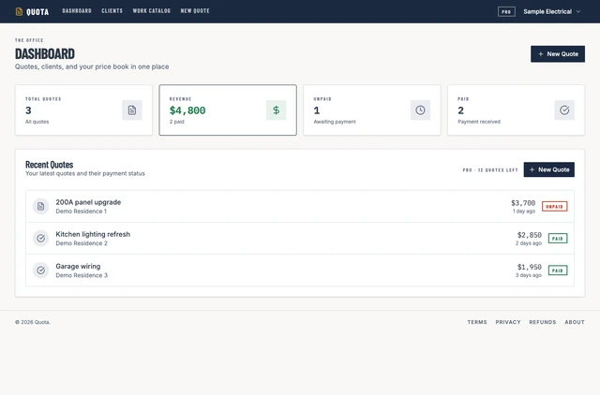The height and width of the screenshot is (395, 600).
Task: Click the PRO badge in the top bar
Action: 506,12
